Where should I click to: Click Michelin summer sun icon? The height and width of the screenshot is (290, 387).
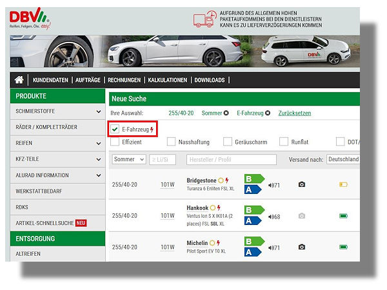coord(212,243)
